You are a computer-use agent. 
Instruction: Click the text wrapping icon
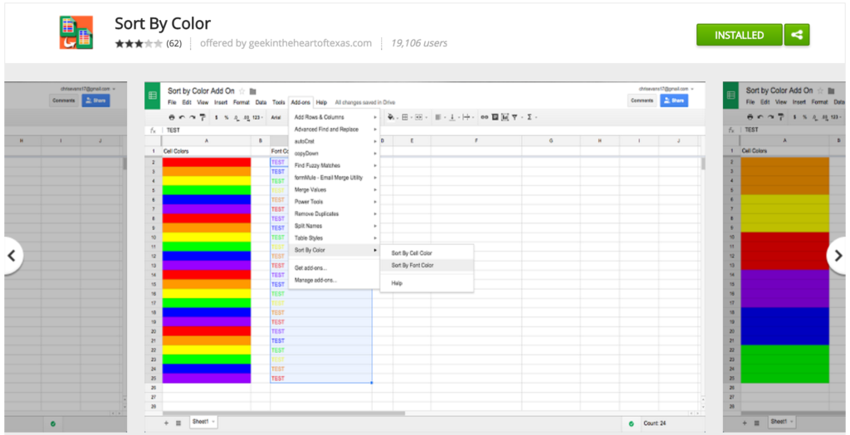point(467,117)
